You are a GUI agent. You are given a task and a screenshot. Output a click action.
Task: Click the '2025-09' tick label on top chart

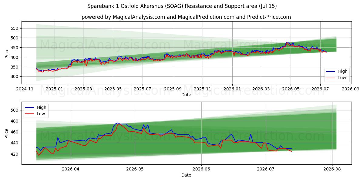[x=173, y=89]
